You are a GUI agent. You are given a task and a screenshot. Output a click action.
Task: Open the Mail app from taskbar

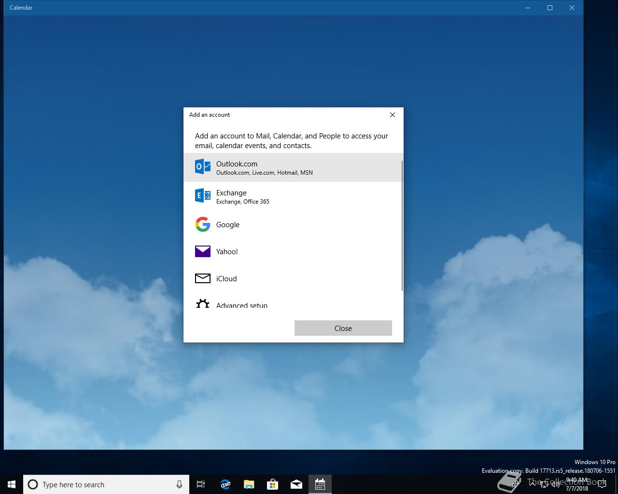pyautogui.click(x=296, y=484)
